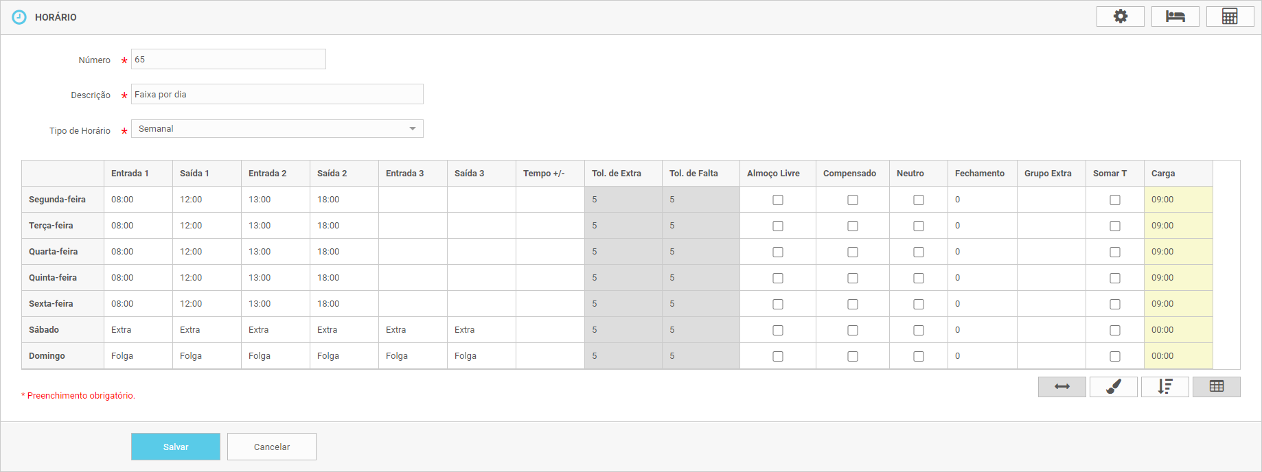Click the table grid icon button

(1216, 387)
